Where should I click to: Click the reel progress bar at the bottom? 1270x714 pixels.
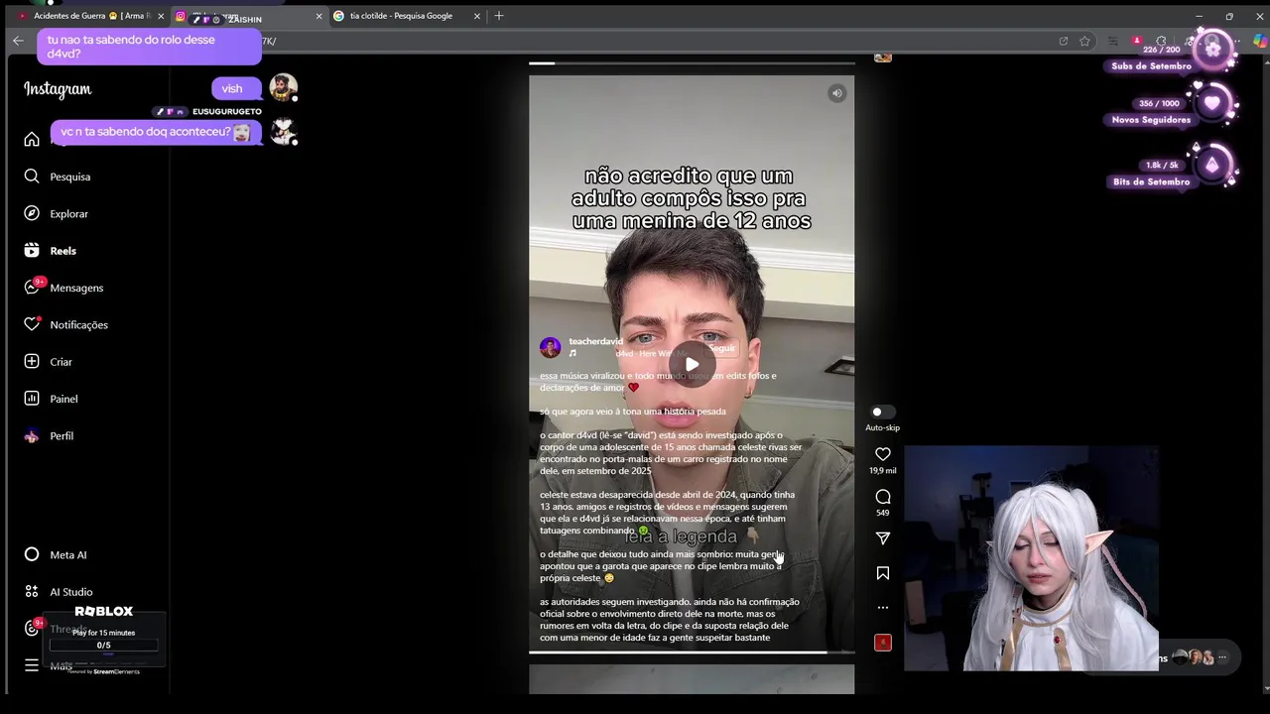click(x=692, y=652)
